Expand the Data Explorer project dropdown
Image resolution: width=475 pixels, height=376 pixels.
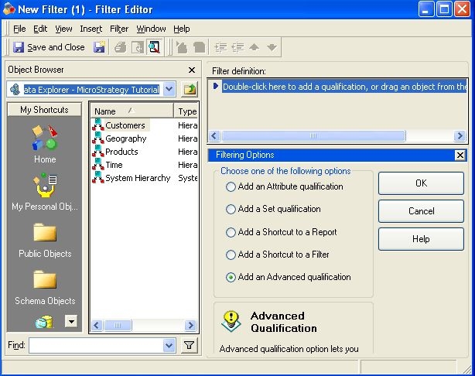pos(169,90)
